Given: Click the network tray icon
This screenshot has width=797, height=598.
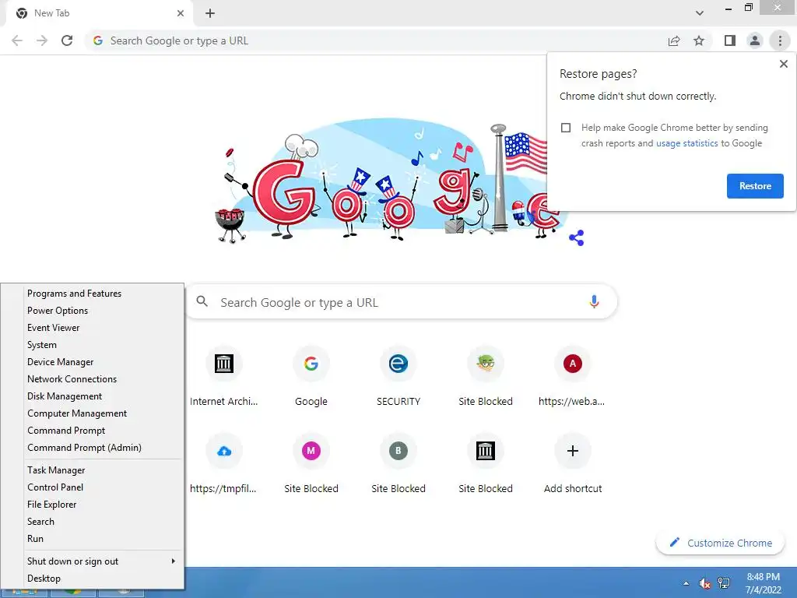Looking at the screenshot, I should [724, 583].
